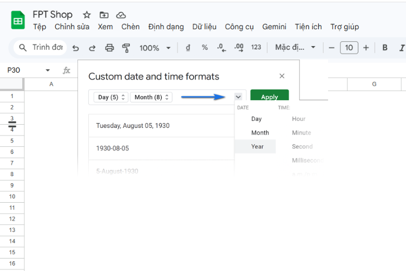Select row 12 header
Viewport: 406px width, 271px height.
[x=12, y=219]
